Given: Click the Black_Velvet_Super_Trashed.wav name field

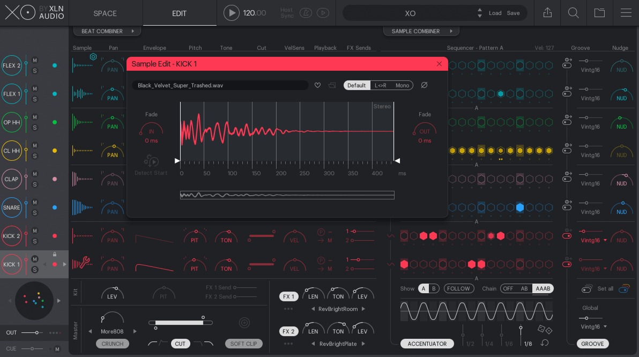Looking at the screenshot, I should [x=220, y=85].
